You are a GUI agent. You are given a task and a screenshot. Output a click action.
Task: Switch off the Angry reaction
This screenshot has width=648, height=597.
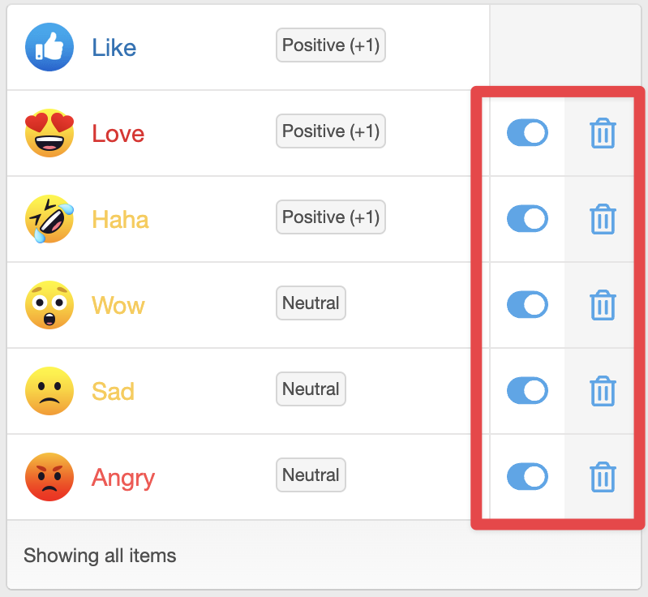coord(527,477)
